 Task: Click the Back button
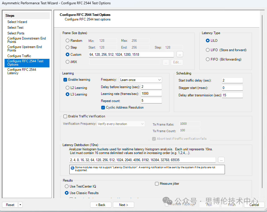(x=100, y=205)
